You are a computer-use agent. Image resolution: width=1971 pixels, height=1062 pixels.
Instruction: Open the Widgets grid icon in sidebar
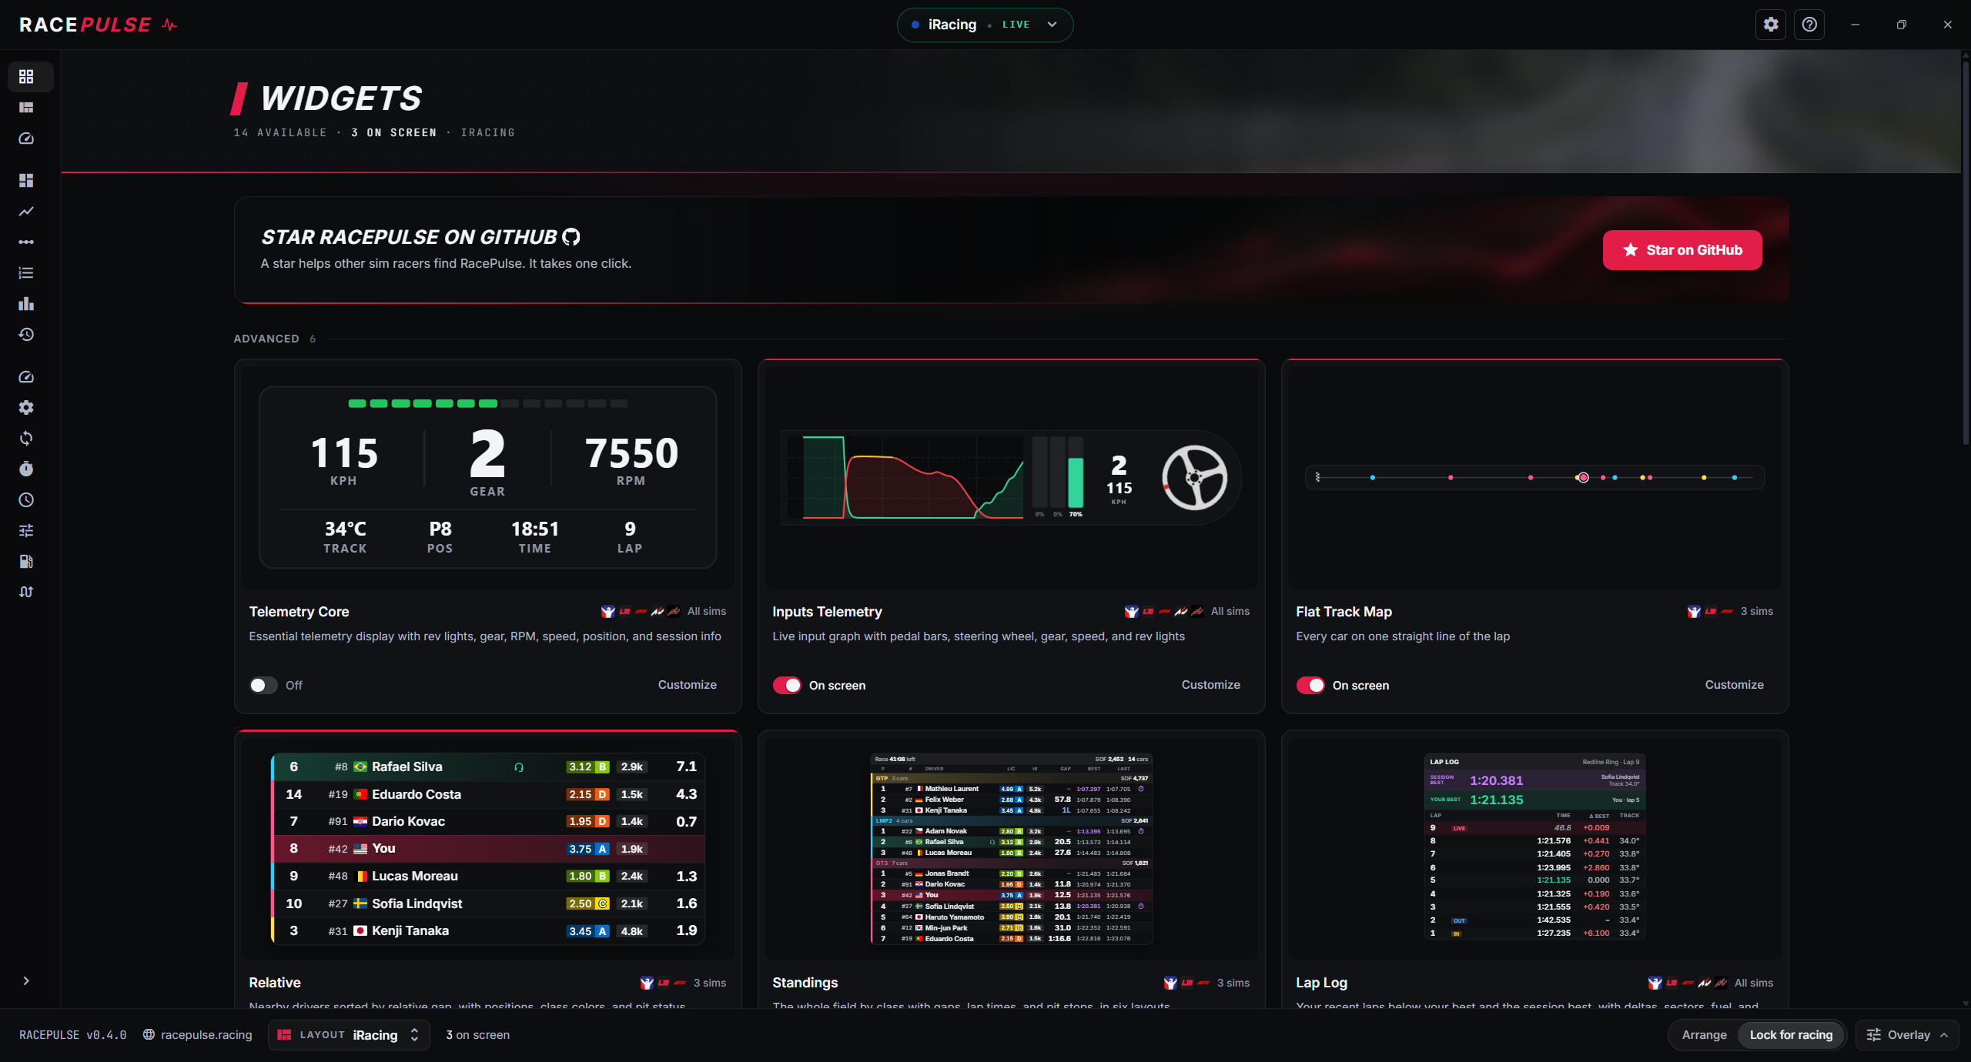tap(26, 77)
